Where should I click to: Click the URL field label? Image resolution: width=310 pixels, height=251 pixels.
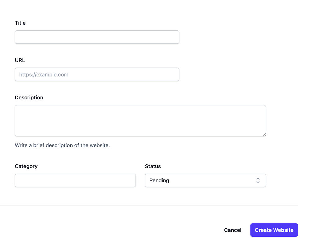20,60
